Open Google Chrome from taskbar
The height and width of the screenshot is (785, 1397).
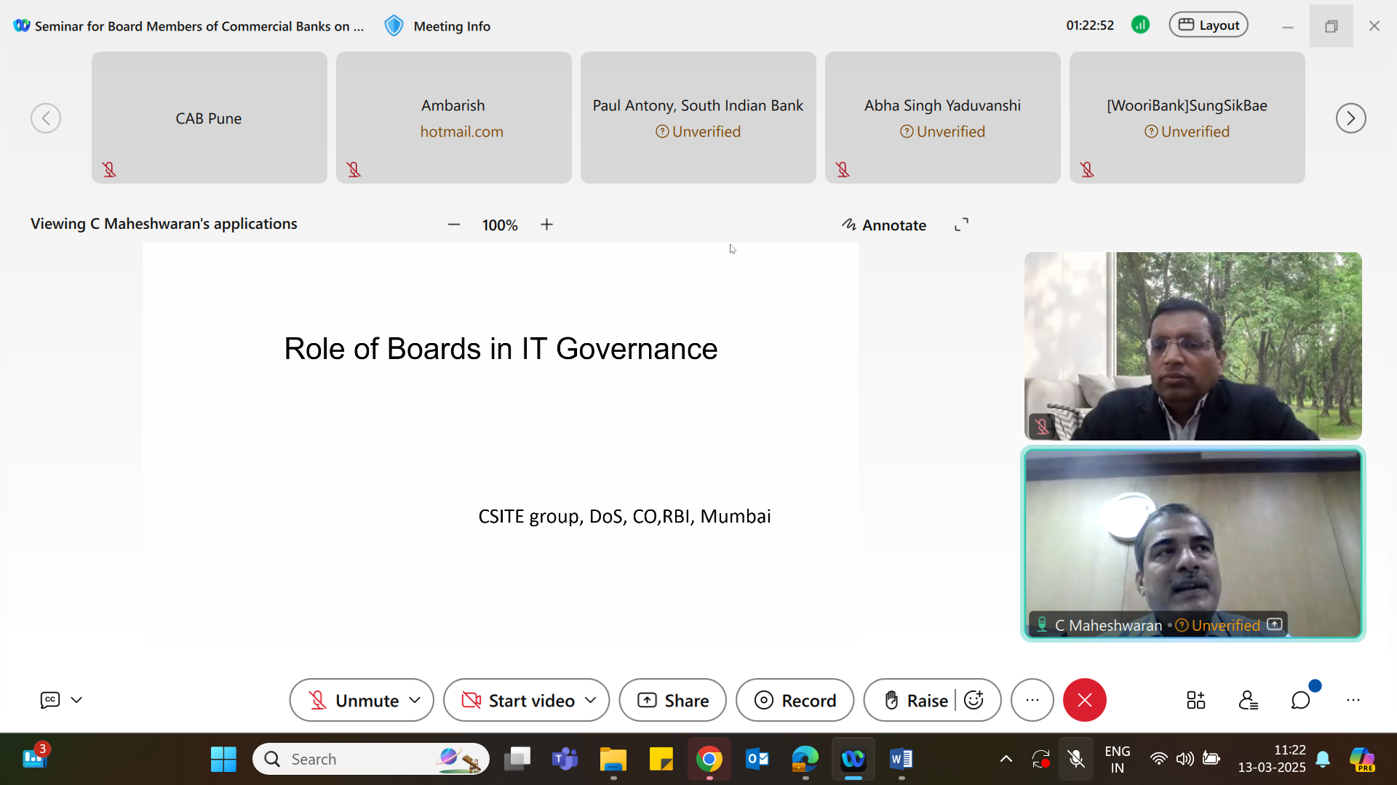click(x=709, y=759)
